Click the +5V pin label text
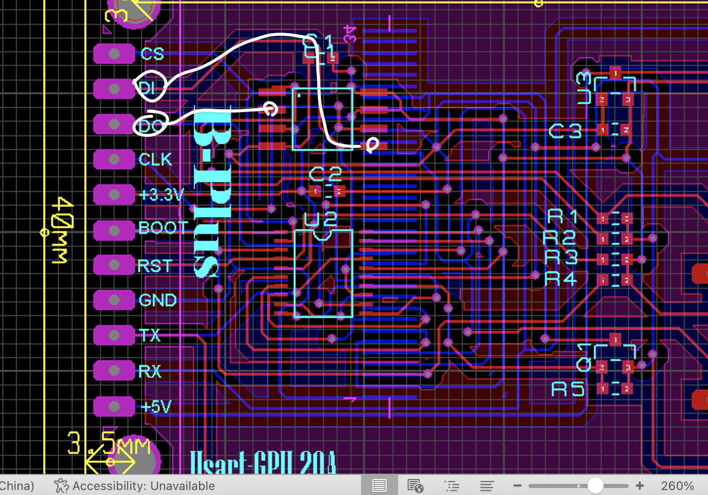The image size is (708, 495). 156,406
